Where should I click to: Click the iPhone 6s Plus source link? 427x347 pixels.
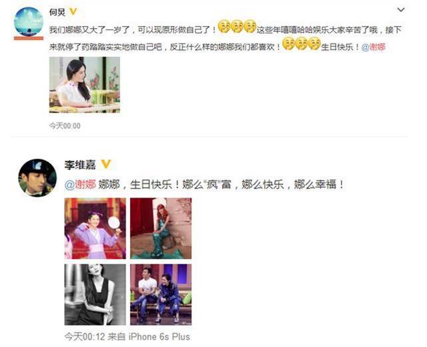click(x=159, y=337)
